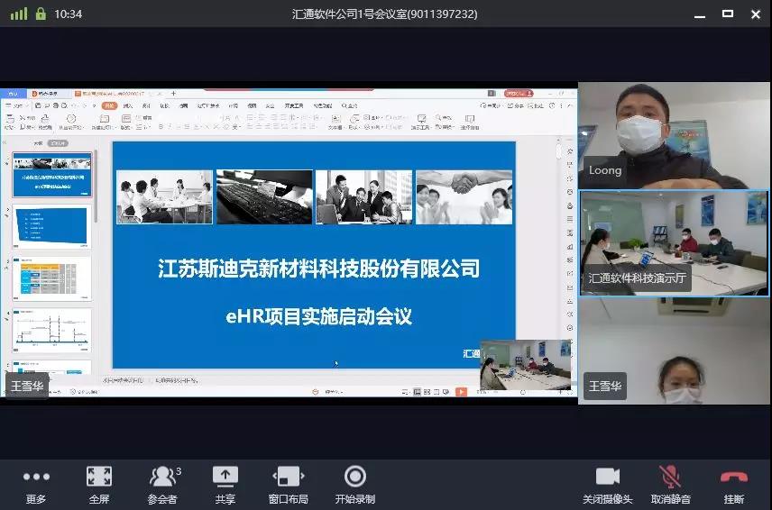Start slideshow with orange play button
The image size is (772, 510).
[x=462, y=391]
